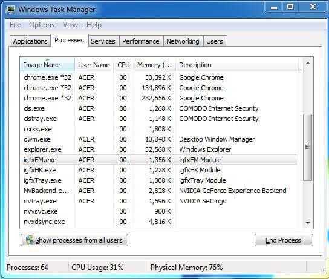329x279 pixels.
Task: Open the File menu
Action: 15,25
